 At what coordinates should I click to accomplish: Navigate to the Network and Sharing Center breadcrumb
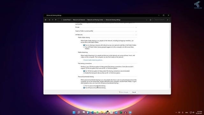pos(95,20)
